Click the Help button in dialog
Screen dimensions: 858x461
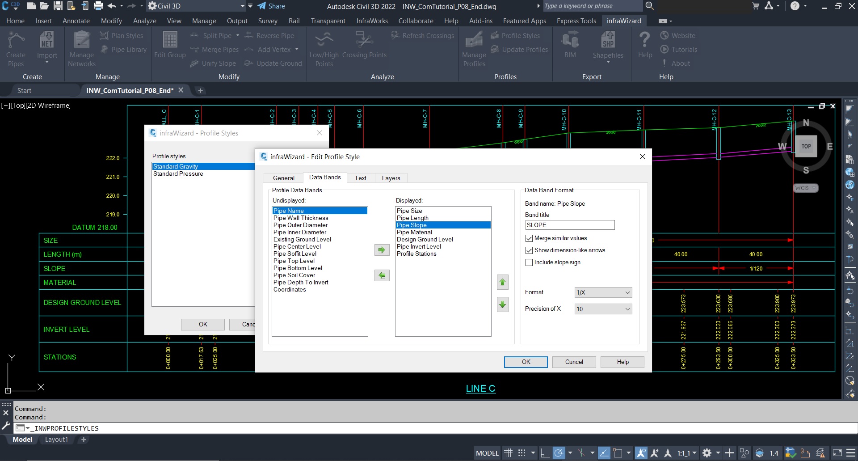click(x=622, y=362)
